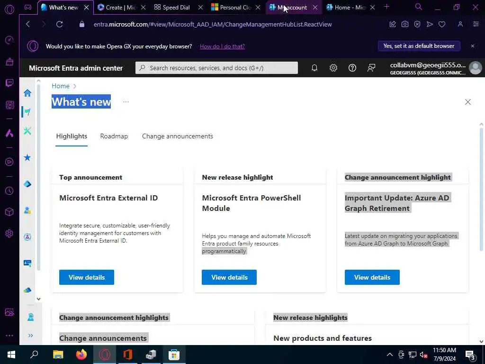Switch to the Speed Dial browser tab
The height and width of the screenshot is (364, 485).
tap(176, 8)
